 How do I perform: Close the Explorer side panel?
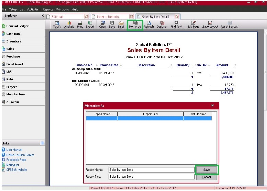[x=43, y=16]
